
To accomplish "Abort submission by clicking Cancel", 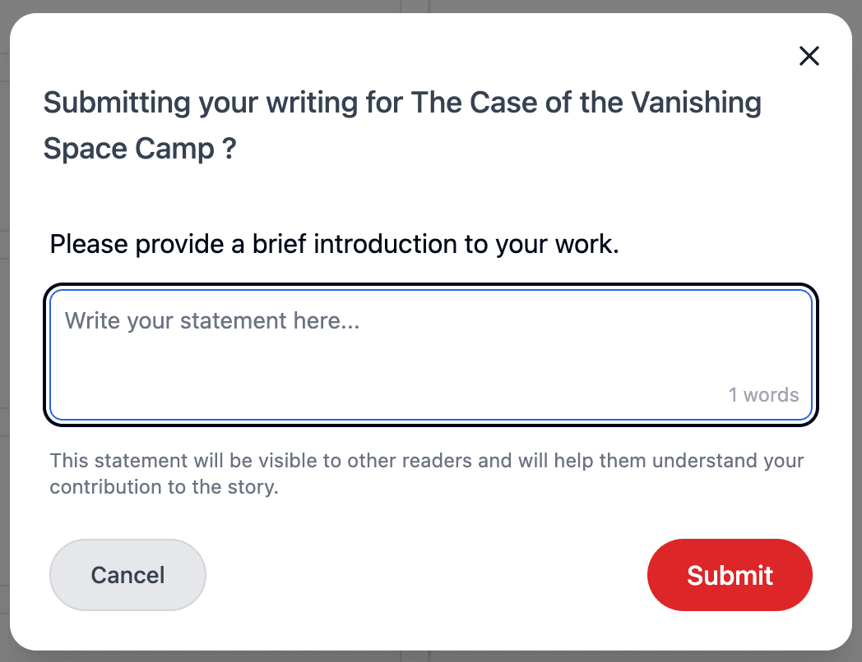I will [127, 575].
